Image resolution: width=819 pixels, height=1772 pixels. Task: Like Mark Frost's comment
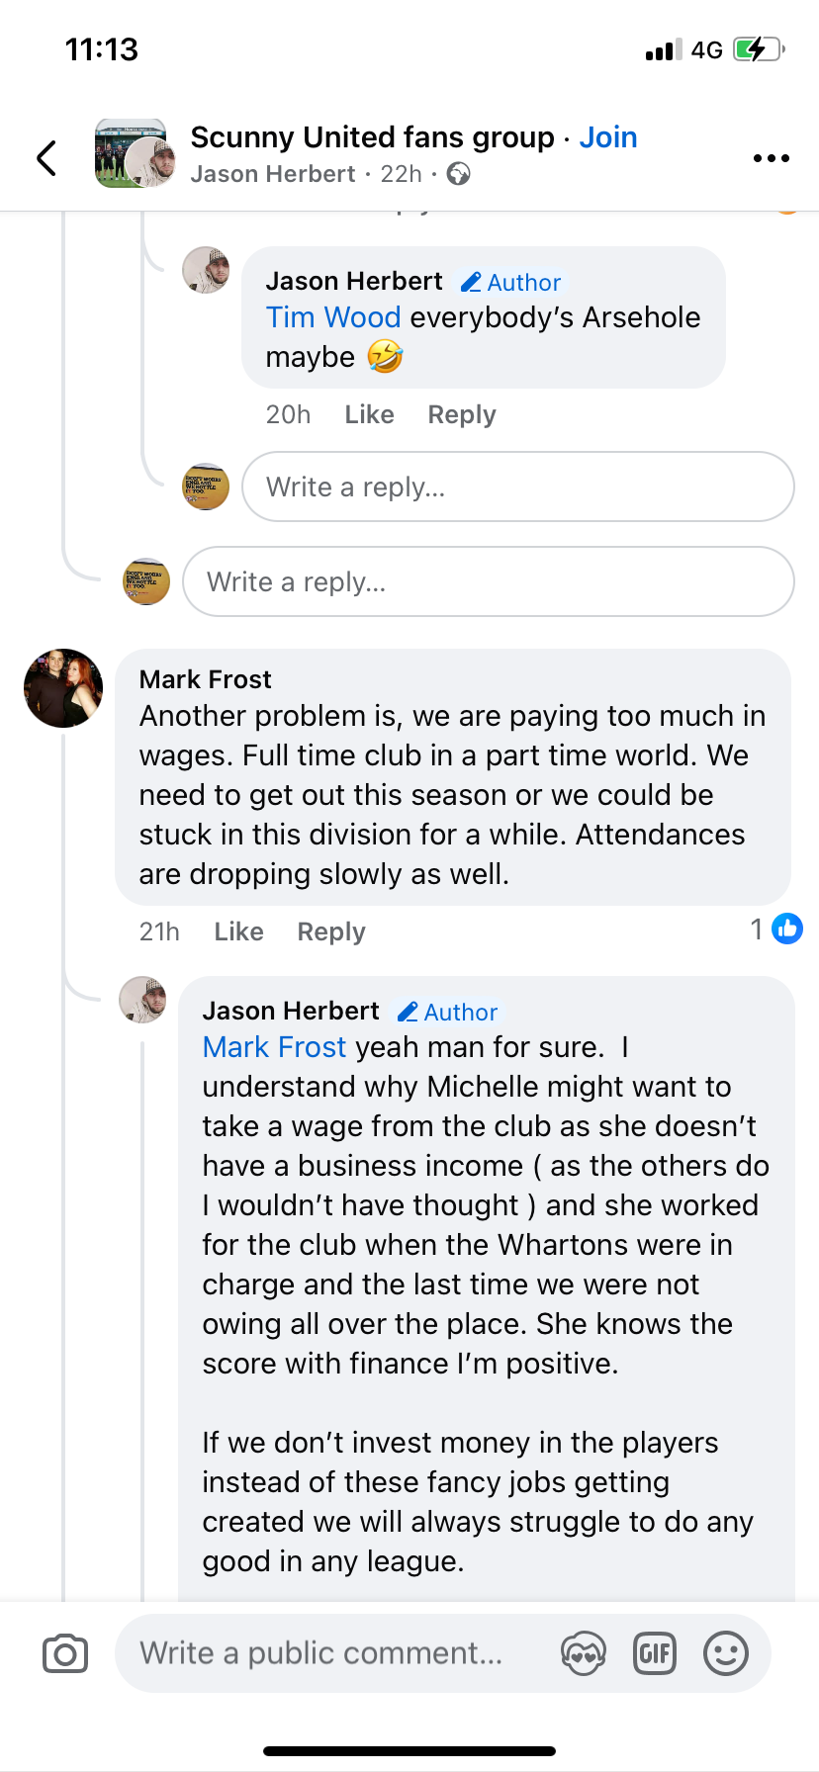click(x=238, y=931)
